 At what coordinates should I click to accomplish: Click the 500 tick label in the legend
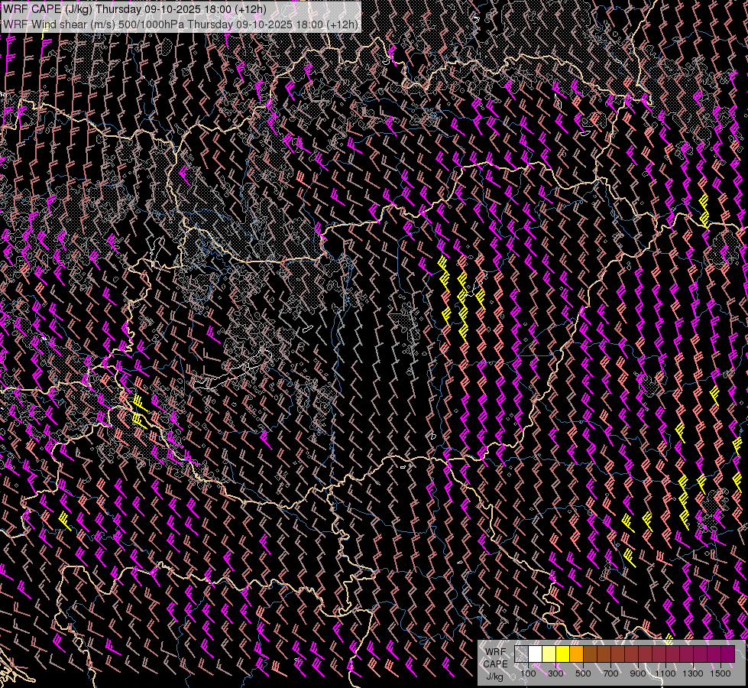click(x=583, y=673)
